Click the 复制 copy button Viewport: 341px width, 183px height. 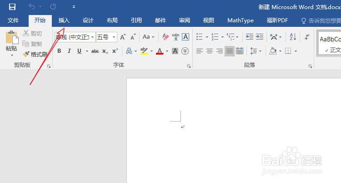(32, 44)
